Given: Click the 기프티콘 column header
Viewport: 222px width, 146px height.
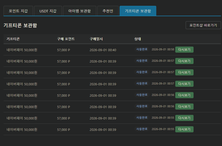Looking at the screenshot, I should tap(13, 39).
